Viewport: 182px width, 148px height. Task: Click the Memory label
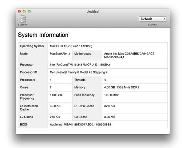[x=80, y=87]
